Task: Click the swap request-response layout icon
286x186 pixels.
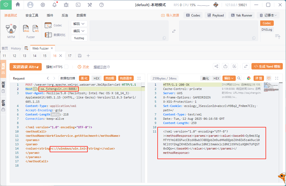Action: [246, 66]
